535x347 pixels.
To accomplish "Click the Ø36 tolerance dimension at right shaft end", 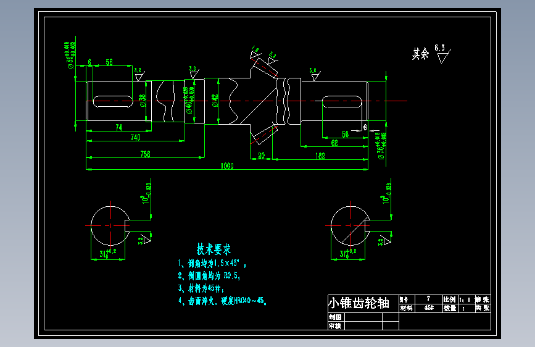I will 381,146.
